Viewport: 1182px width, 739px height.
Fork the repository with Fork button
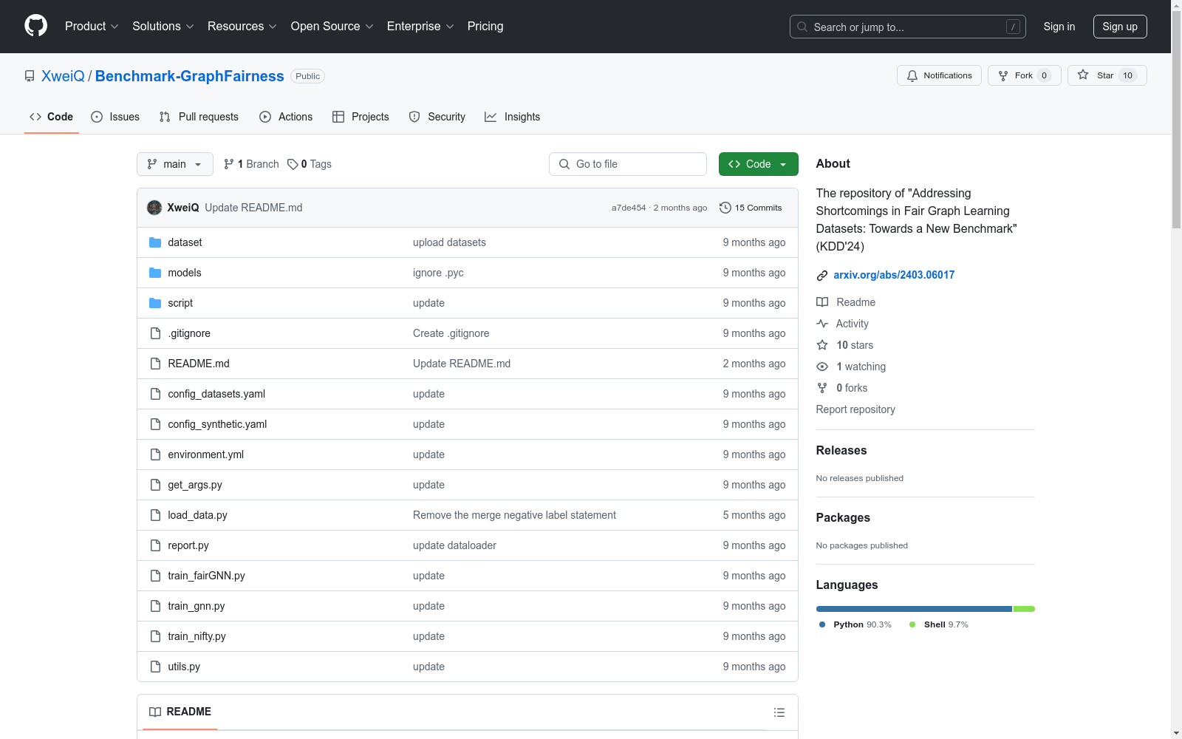click(1024, 75)
